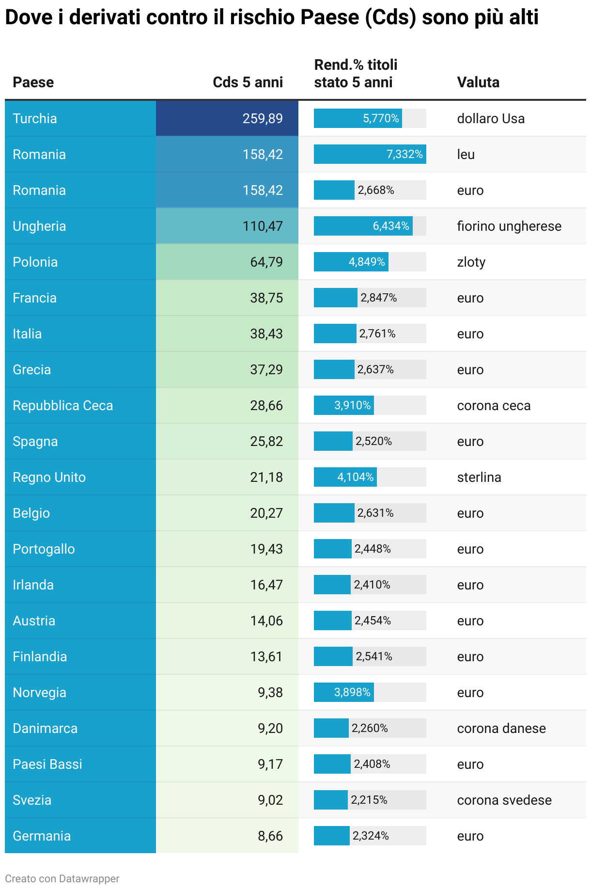Click the "Repubblica Ceca" row label
Screen dimensions: 591x890
point(63,405)
